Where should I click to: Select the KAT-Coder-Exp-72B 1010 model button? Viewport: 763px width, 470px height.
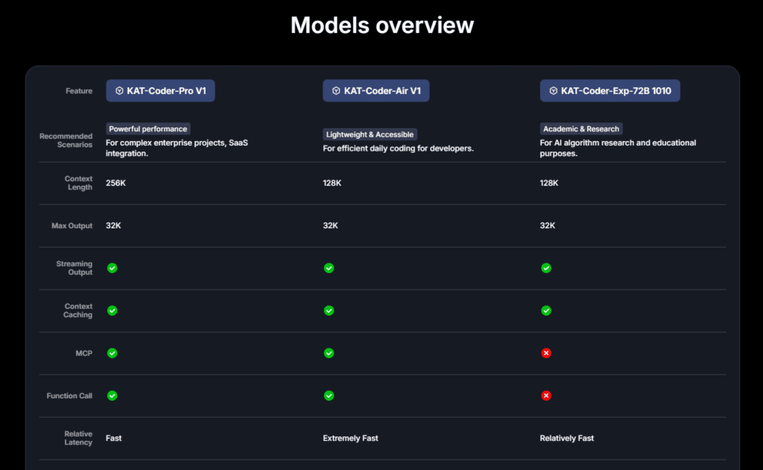coord(610,91)
